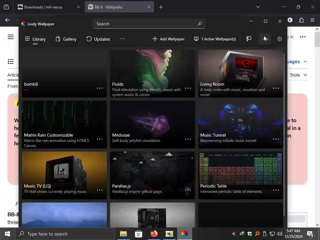Open the browser recent browsing view icon
This screenshot has height=240, width=320.
(x=6, y=7)
